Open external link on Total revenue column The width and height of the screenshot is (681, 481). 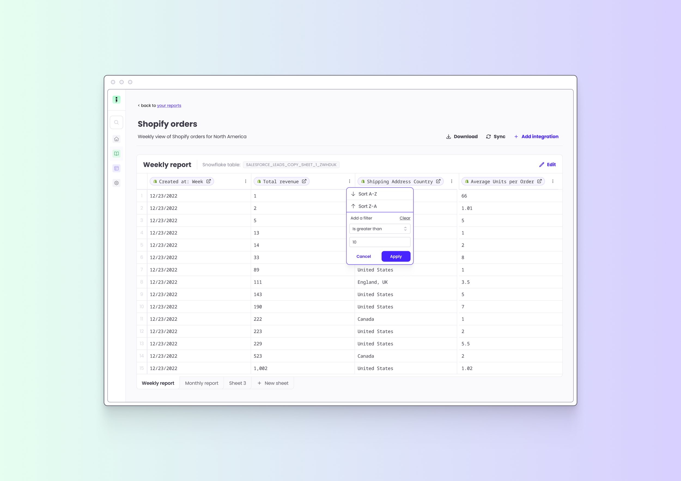(x=304, y=181)
